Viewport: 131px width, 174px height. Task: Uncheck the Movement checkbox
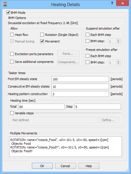click(42, 41)
